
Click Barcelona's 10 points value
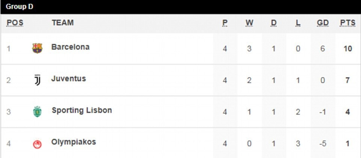tap(347, 49)
